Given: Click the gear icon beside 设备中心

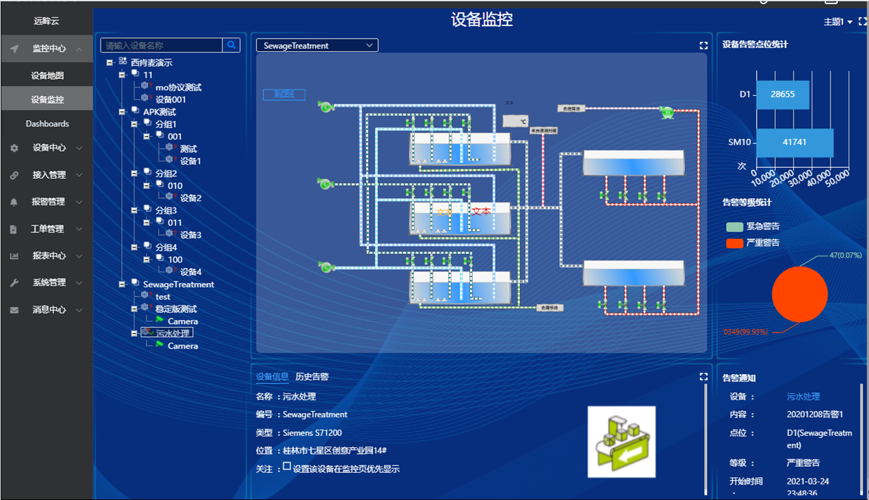Looking at the screenshot, I should pyautogui.click(x=14, y=148).
